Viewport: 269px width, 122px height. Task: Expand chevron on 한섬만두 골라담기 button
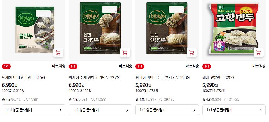[x=194, y=110]
